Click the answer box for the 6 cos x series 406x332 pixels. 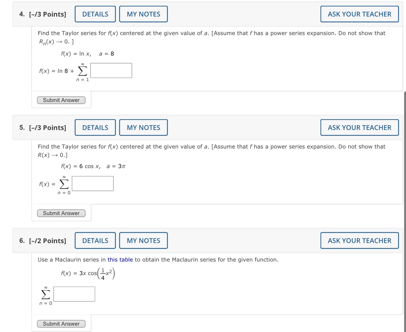coord(92,183)
